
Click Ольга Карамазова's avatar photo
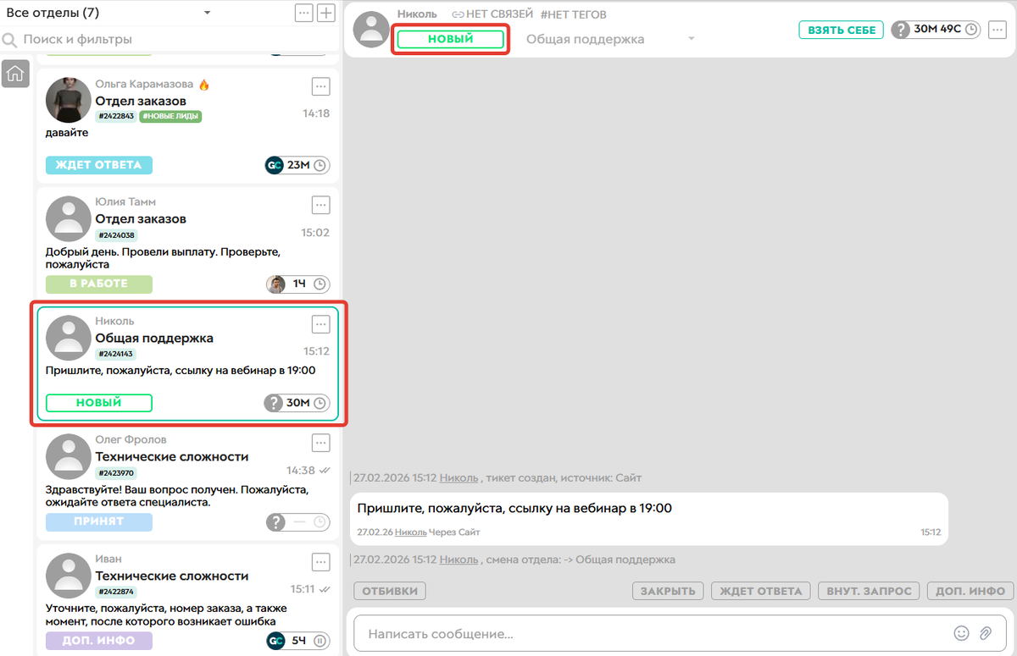(68, 100)
